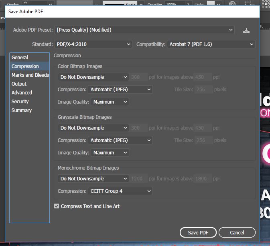Open Color Bitmap Image Quality dropdown
Image resolution: width=270 pixels, height=246 pixels.
110,102
